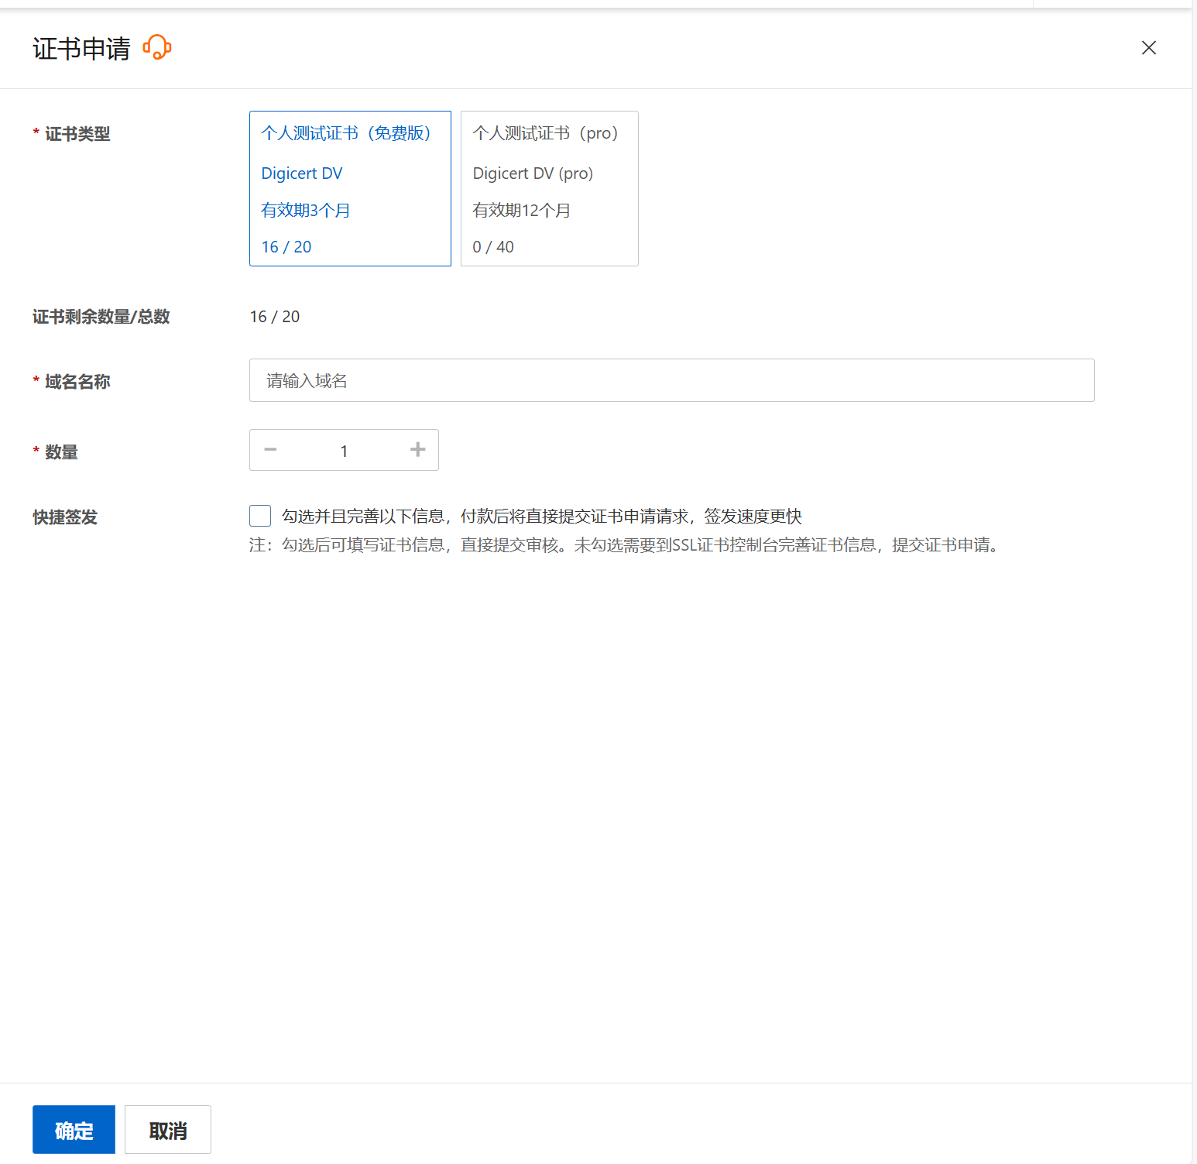
Task: Select 个人测试证书（pro）certificate type
Action: (550, 188)
